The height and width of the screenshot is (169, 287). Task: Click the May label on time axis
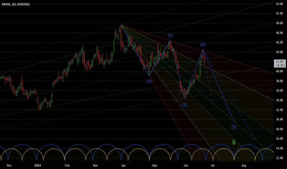coord(155,166)
